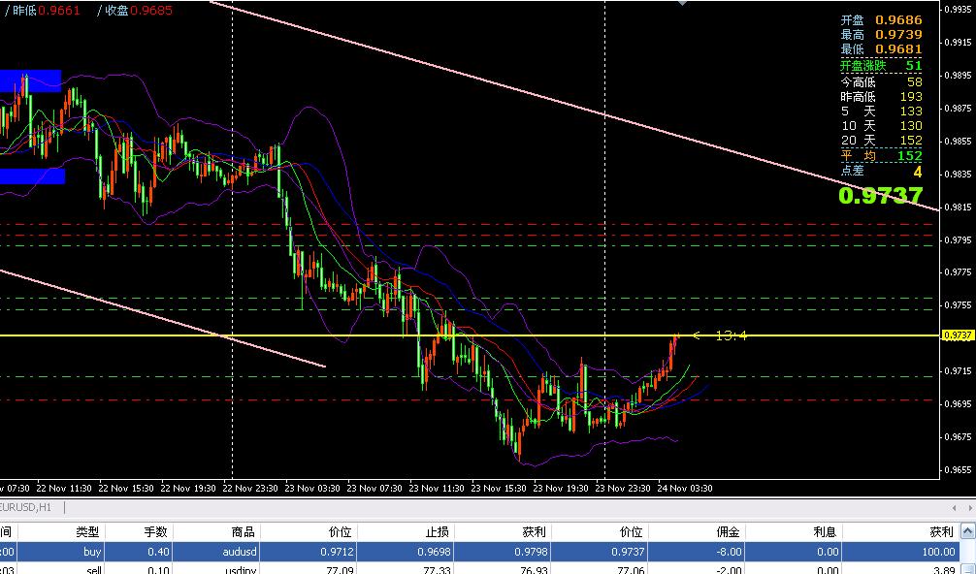Click the large green 0.9737 price text
976x574 pixels.
pyautogui.click(x=880, y=195)
